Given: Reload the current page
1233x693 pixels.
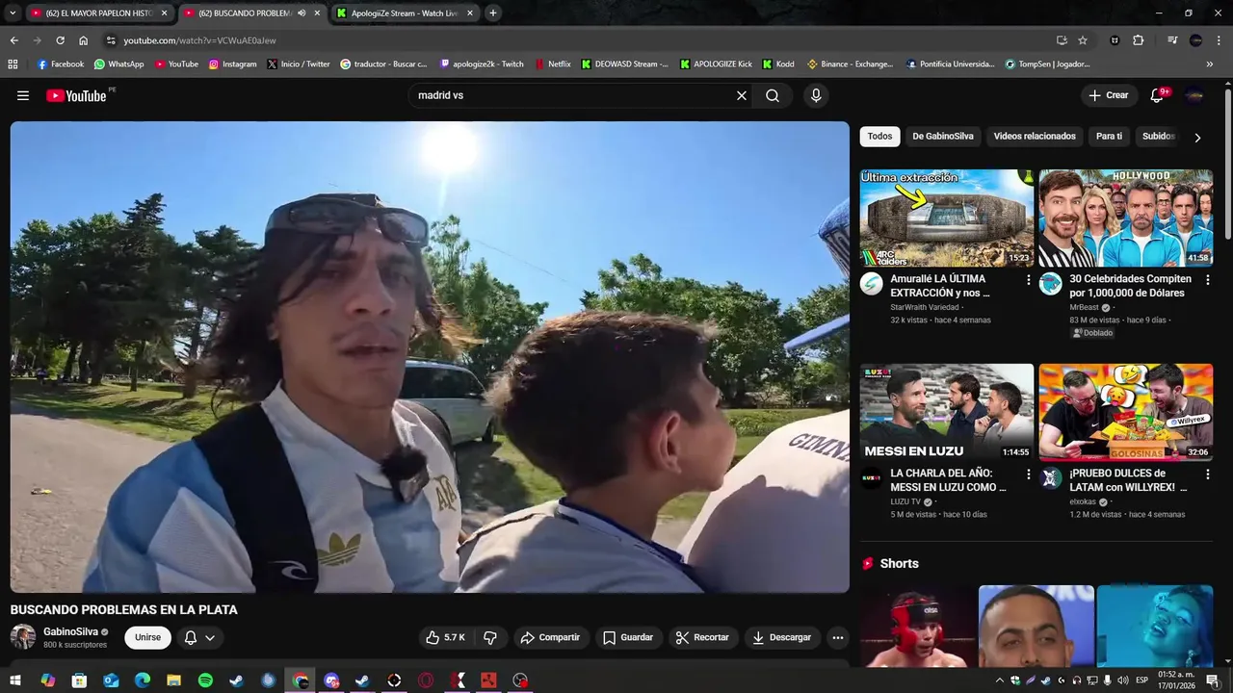Looking at the screenshot, I should click(x=60, y=40).
